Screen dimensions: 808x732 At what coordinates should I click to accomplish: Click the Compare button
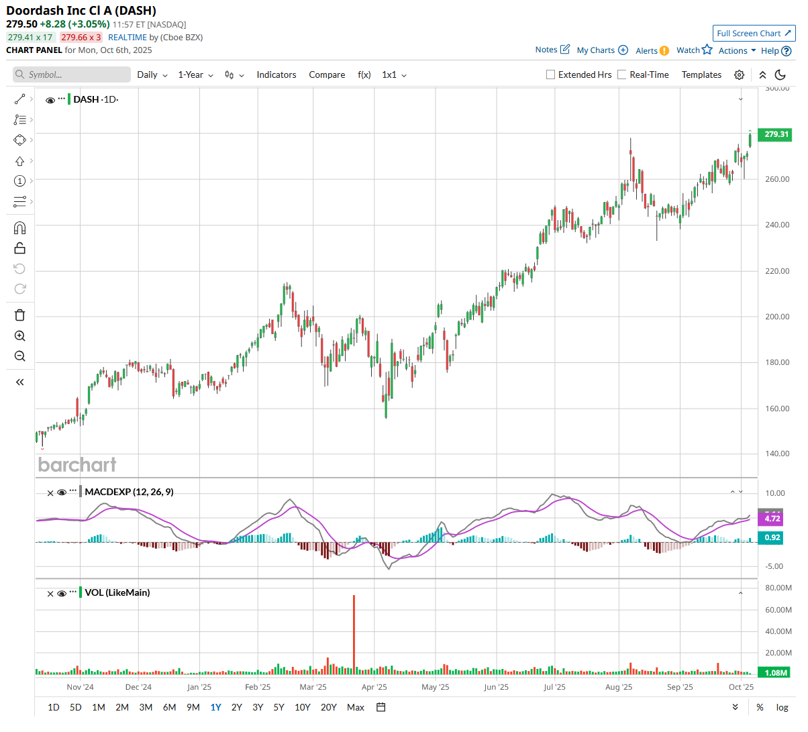tap(327, 75)
